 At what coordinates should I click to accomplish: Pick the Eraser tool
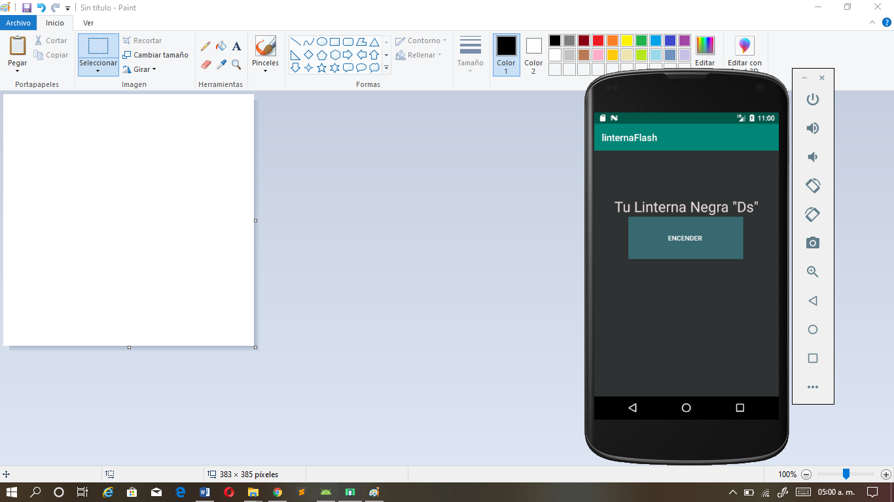click(x=206, y=65)
